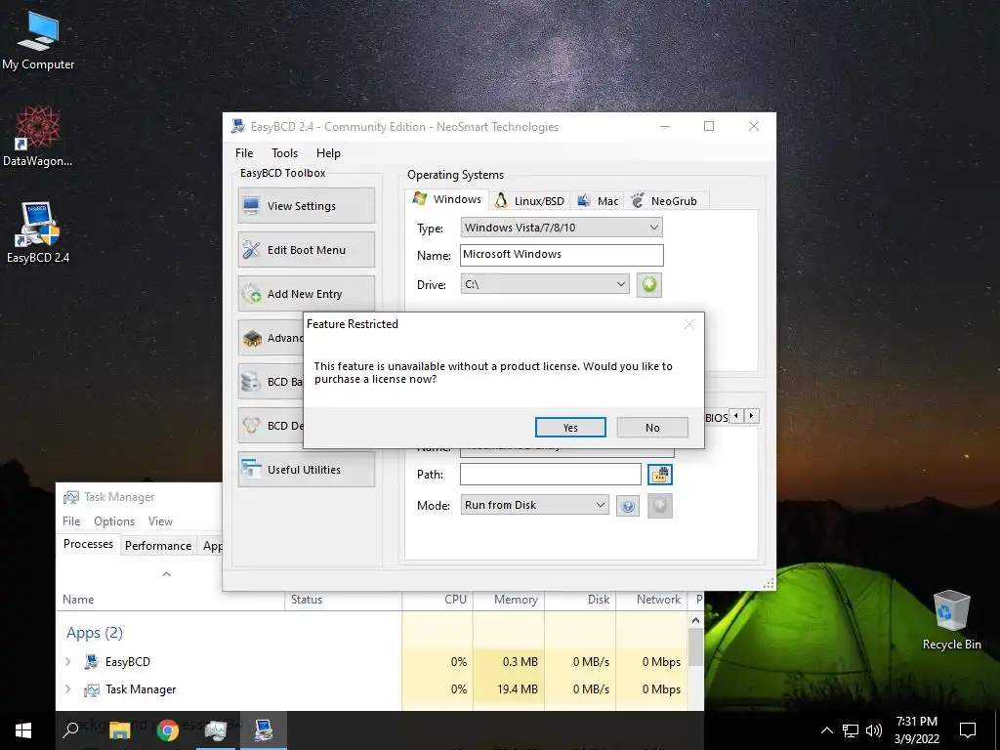The height and width of the screenshot is (750, 1000).
Task: Open Google Chrome from the taskbar
Action: (168, 729)
